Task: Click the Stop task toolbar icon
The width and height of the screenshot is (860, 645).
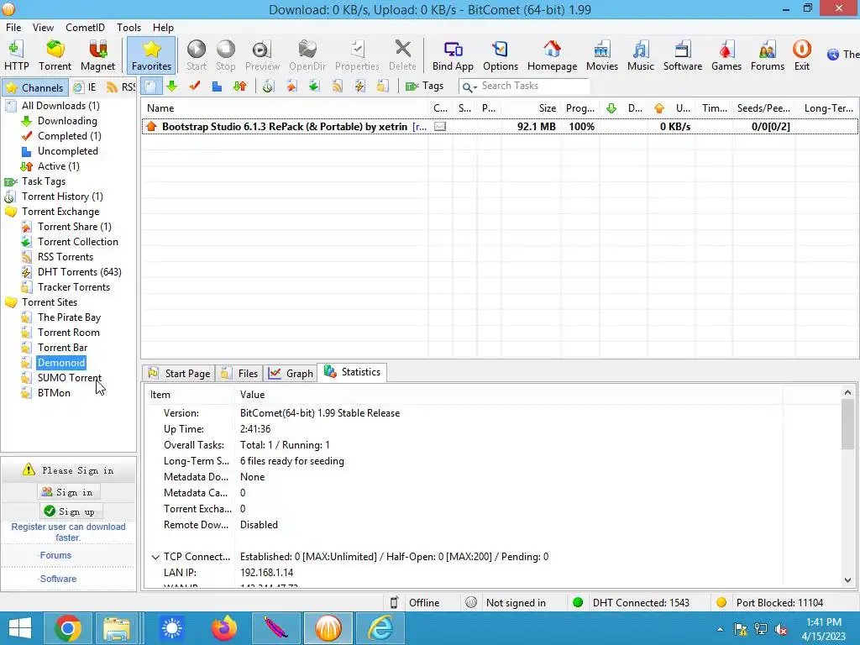Action: point(225,55)
